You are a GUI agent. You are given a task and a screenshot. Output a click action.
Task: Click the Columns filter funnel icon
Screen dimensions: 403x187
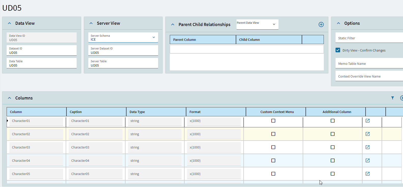[x=393, y=98]
